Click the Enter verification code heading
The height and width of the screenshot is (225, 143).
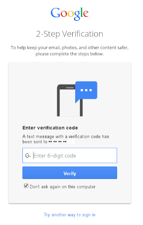tap(50, 128)
